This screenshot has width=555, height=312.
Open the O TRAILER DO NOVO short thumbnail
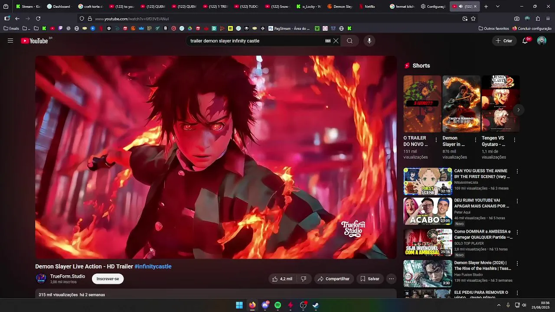click(422, 104)
